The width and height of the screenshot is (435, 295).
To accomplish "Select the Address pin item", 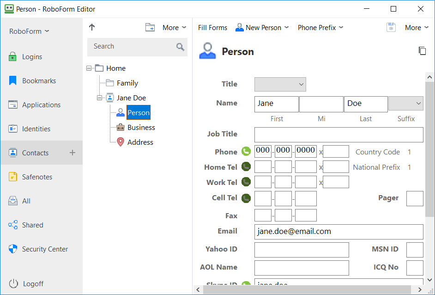I will 135,142.
